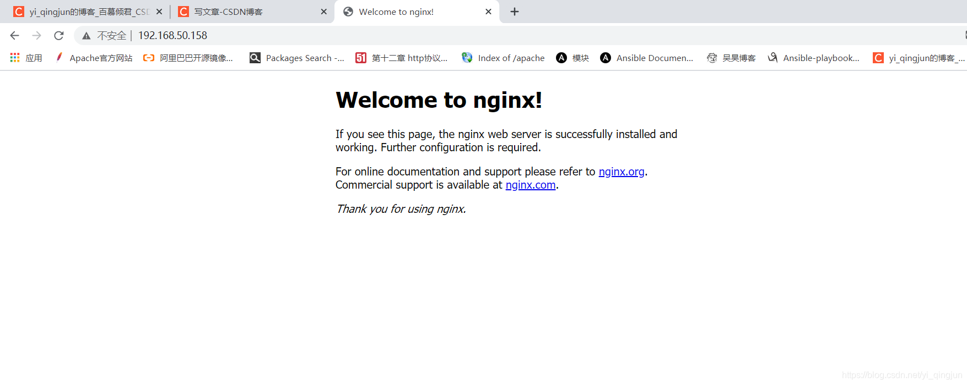The width and height of the screenshot is (967, 385).
Task: Follow the nginx.org link
Action: (x=622, y=172)
